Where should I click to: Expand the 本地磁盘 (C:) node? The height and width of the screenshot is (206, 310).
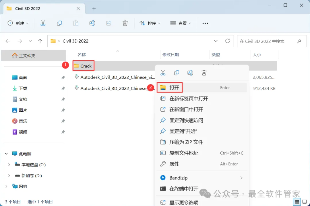(x=9, y=165)
